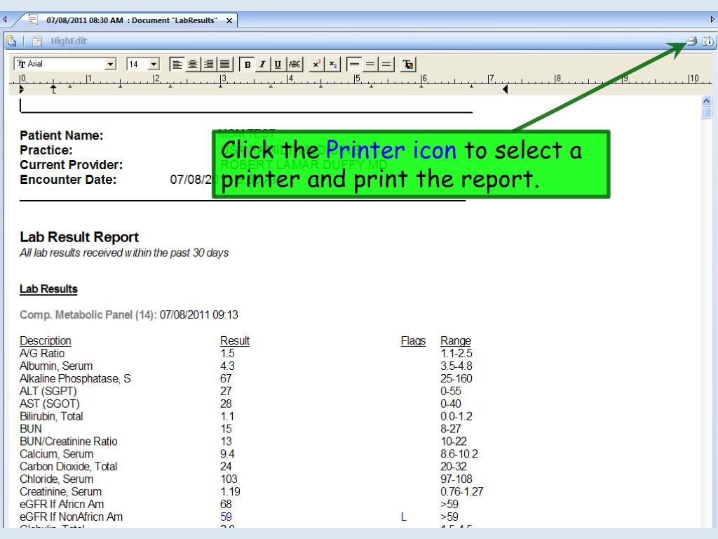Apply subscript formatting
The height and width of the screenshot is (539, 718).
[333, 64]
